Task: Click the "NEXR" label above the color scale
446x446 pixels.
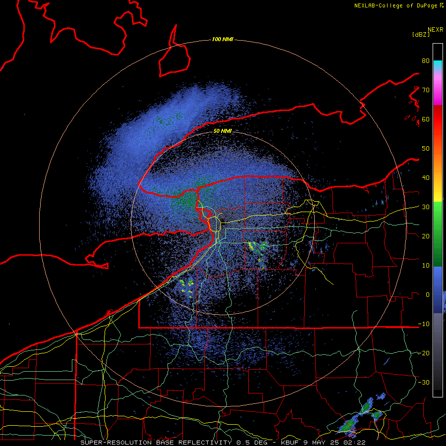Action: click(x=436, y=30)
